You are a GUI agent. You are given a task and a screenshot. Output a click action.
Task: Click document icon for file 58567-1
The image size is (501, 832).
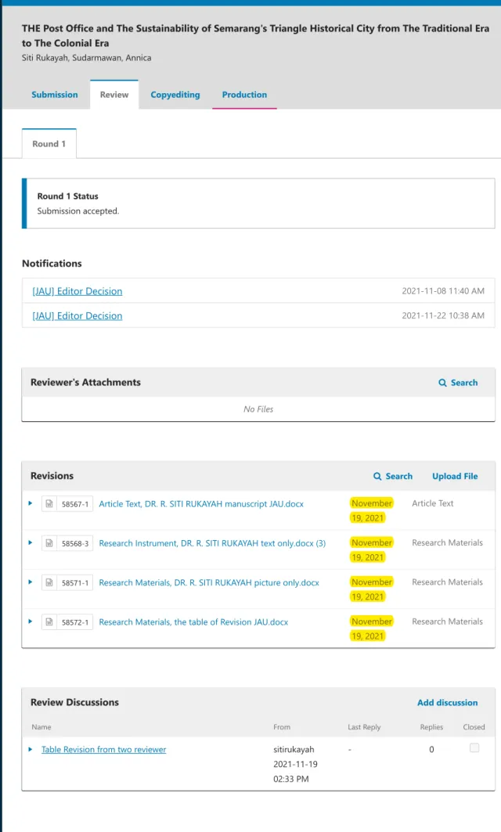pos(49,503)
